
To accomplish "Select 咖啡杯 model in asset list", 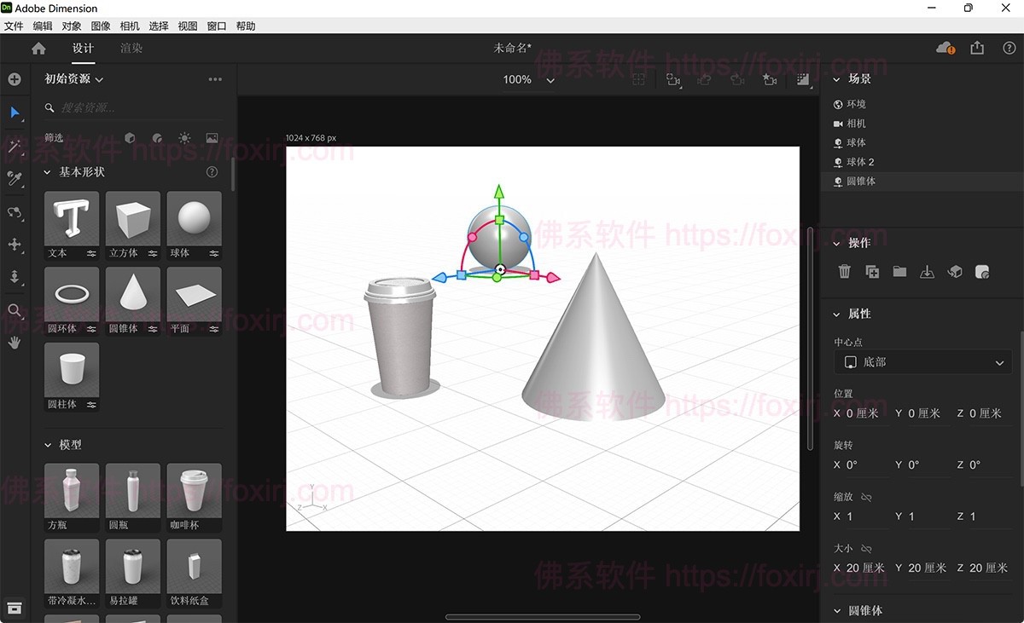I will click(194, 492).
